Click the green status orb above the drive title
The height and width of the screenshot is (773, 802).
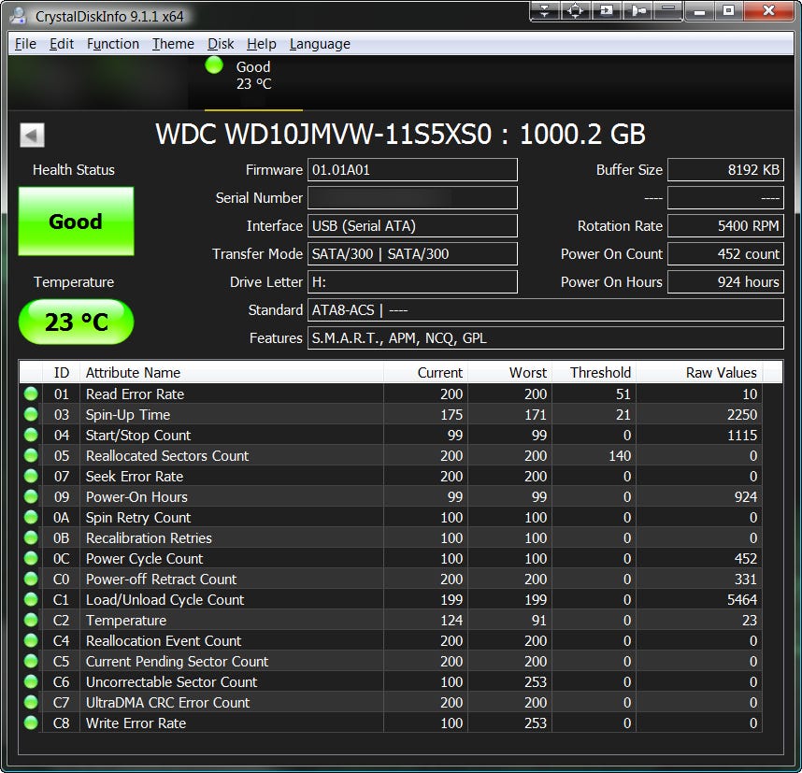click(x=214, y=65)
